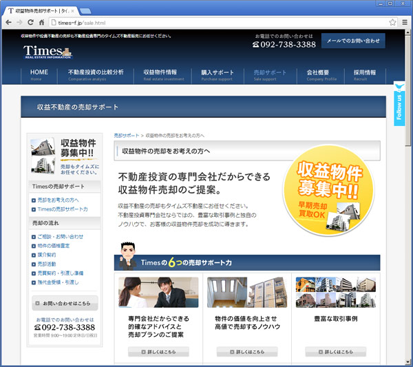Click the room and apartment photo
Image resolution: width=413 pixels, height=367 pixels.
pos(247,292)
